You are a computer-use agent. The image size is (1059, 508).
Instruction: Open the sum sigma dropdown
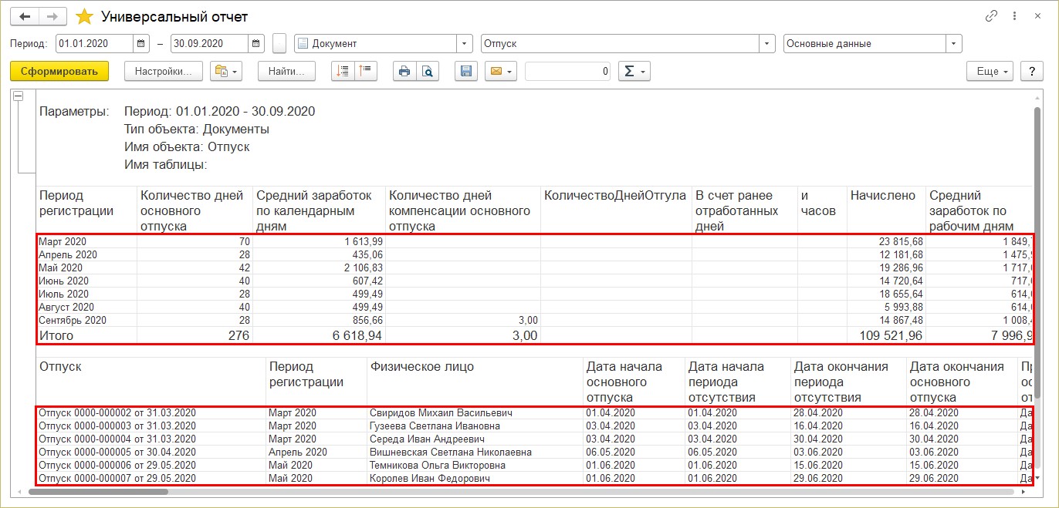[633, 71]
